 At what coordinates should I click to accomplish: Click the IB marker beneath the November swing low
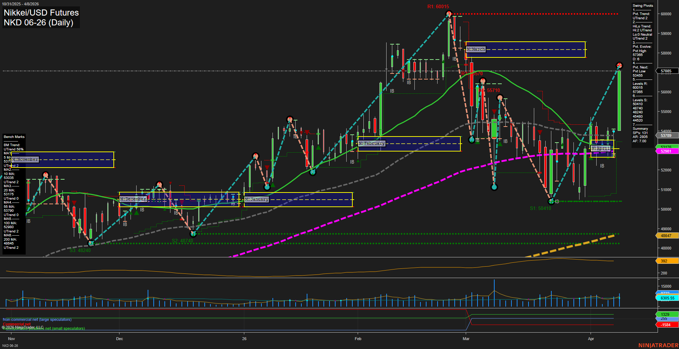[x=29, y=221]
